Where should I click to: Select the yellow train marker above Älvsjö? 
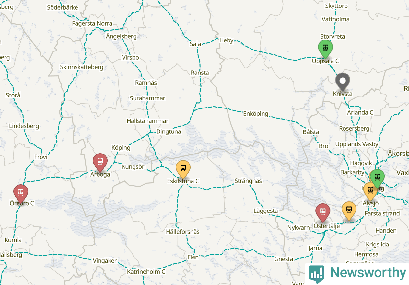point(370,191)
